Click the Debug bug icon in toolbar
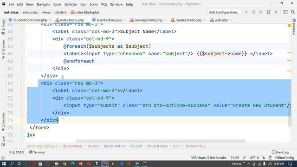This screenshot has width=297, height=167. pos(254,12)
